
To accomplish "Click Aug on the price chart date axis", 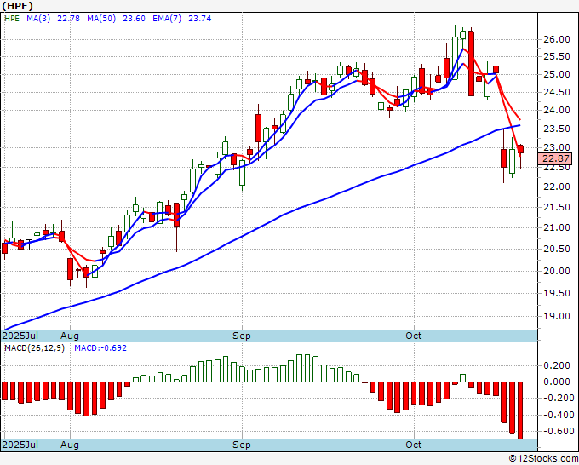I will (70, 336).
